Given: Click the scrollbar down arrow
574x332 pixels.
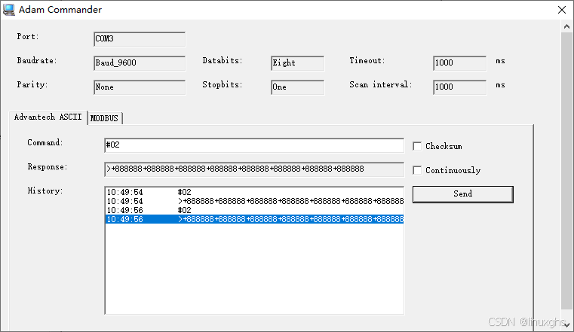Looking at the screenshot, I should 566,325.
